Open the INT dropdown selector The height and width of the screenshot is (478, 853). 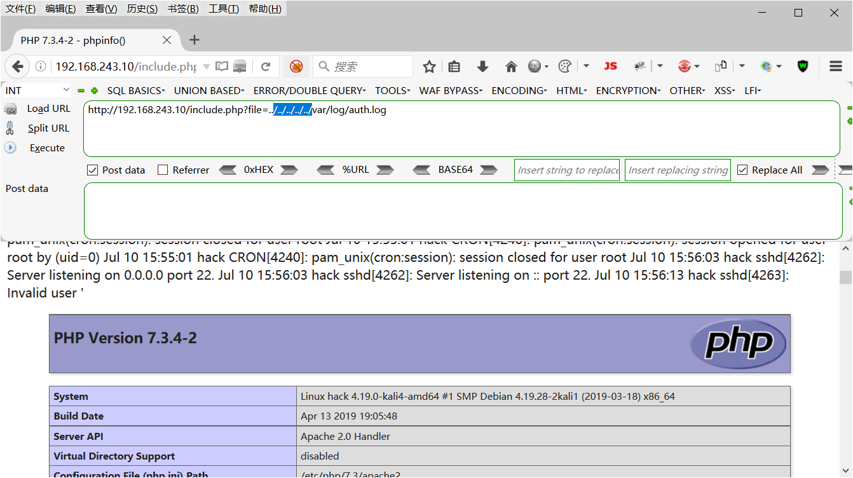[x=38, y=91]
